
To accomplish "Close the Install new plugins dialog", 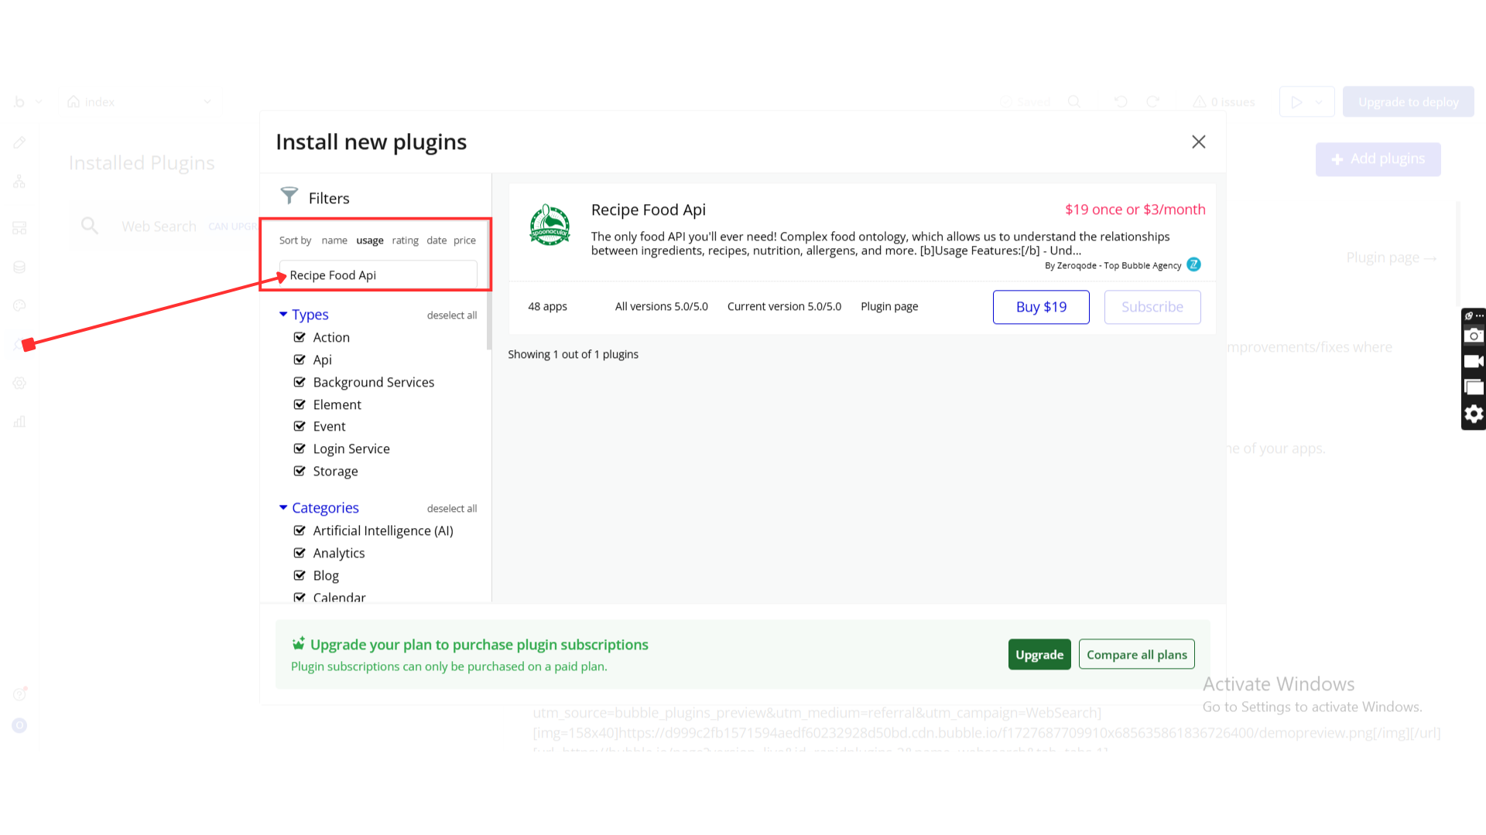I will click(x=1198, y=141).
